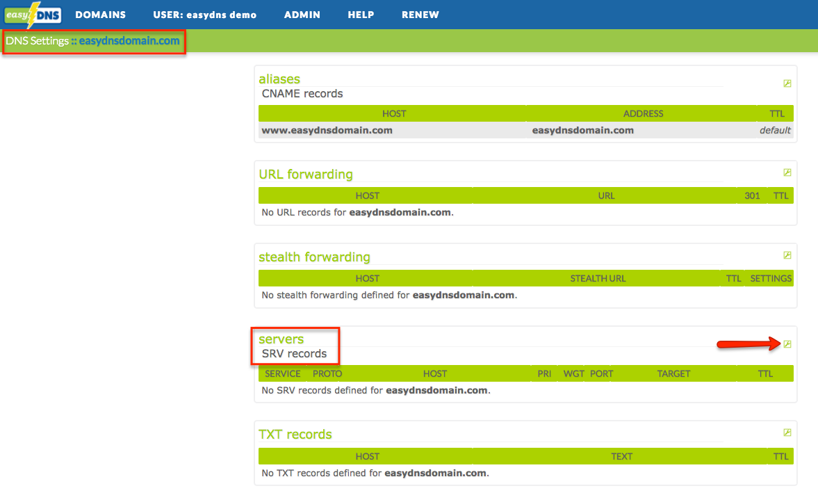The height and width of the screenshot is (502, 818).
Task: Click the PRI column header
Action: tap(544, 373)
